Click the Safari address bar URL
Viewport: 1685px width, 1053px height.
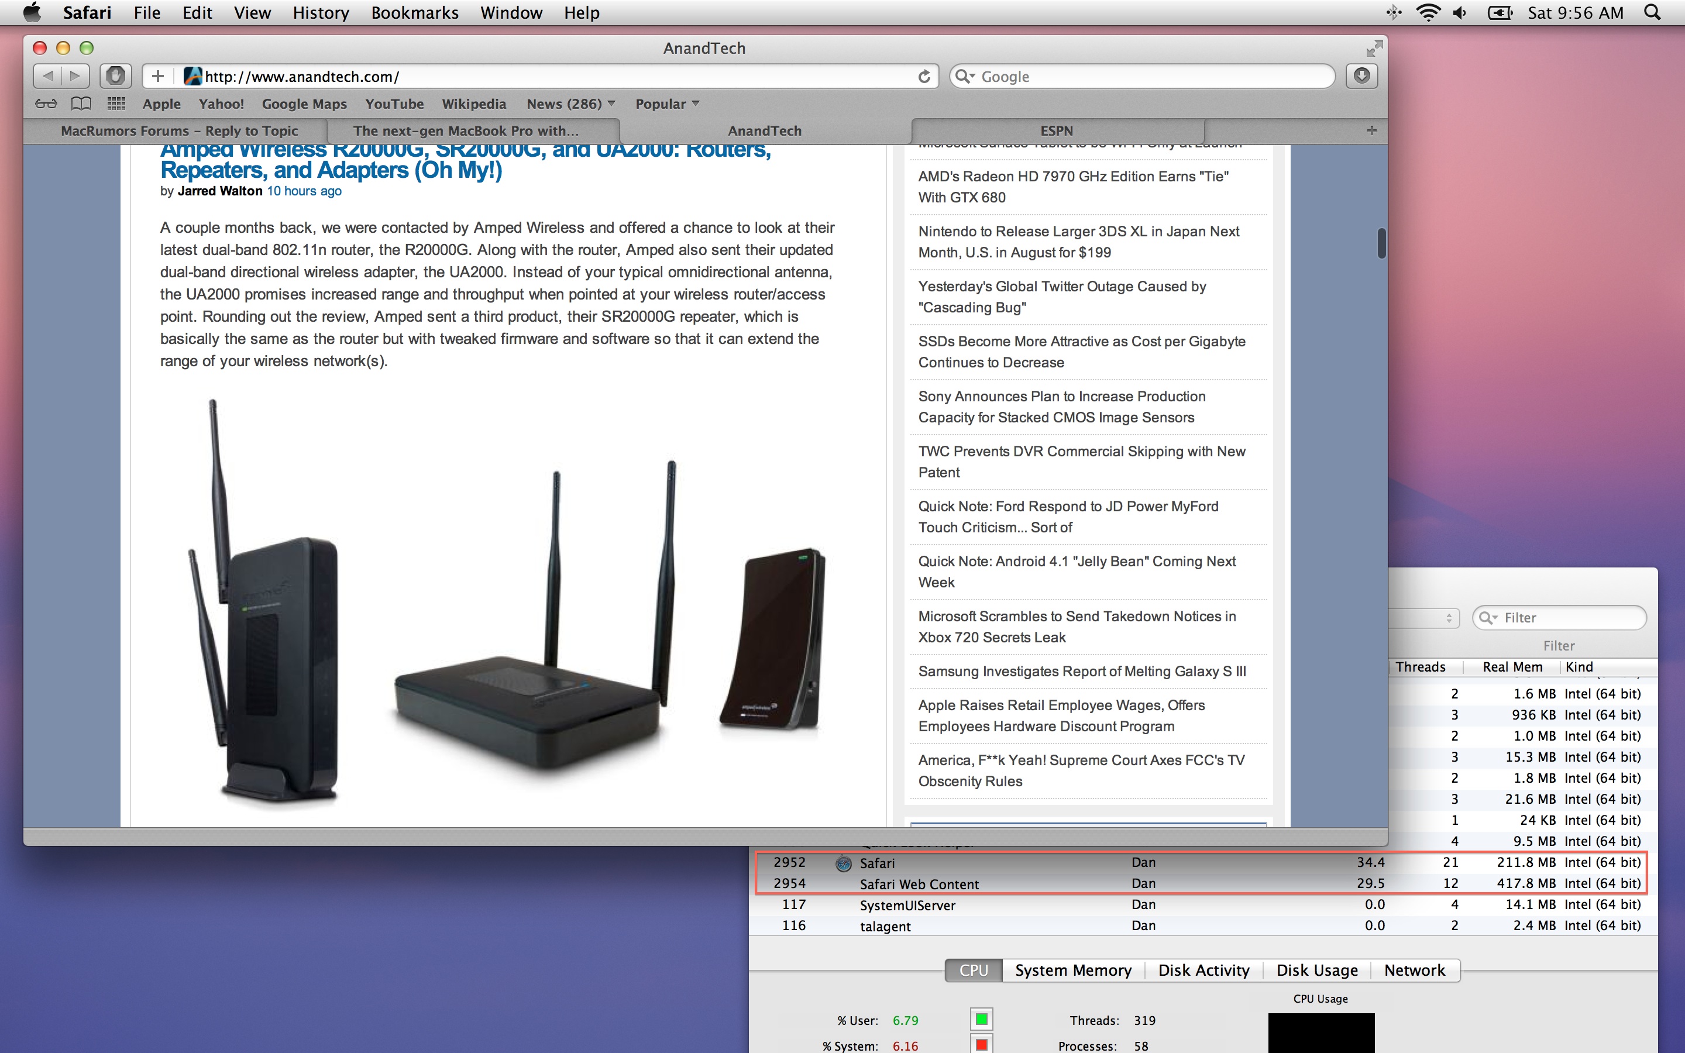point(301,77)
